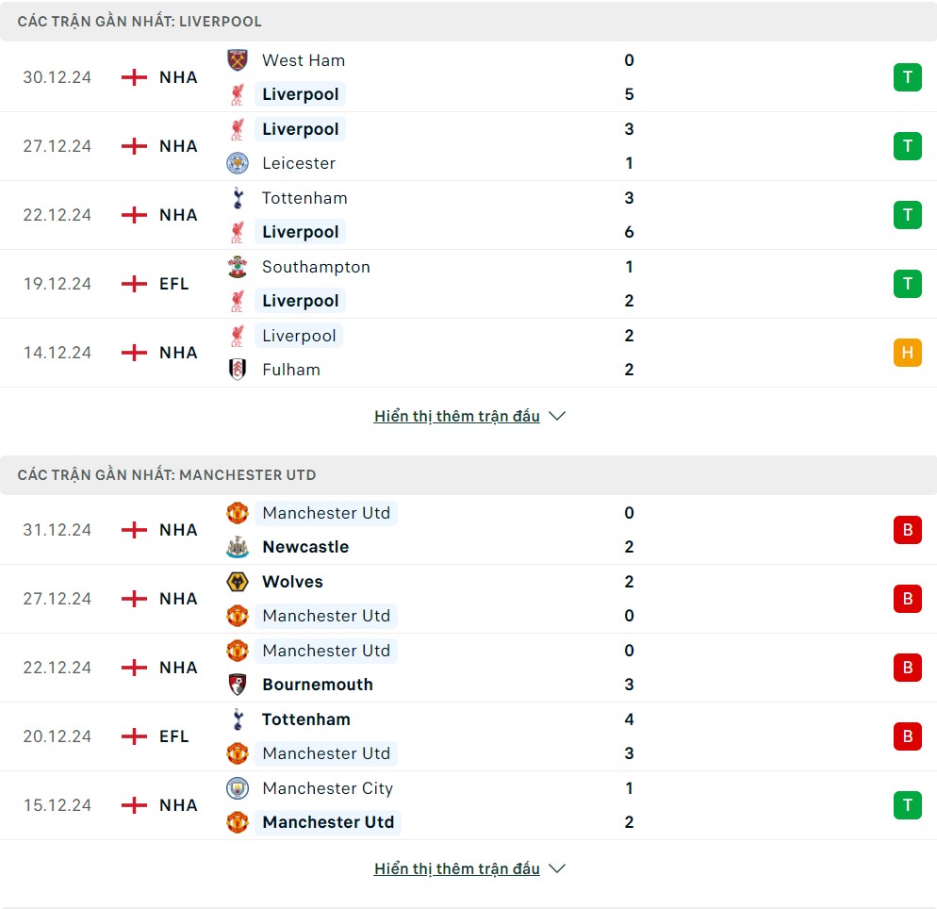Click the England flag on 19.12.24 EFL row

(134, 284)
